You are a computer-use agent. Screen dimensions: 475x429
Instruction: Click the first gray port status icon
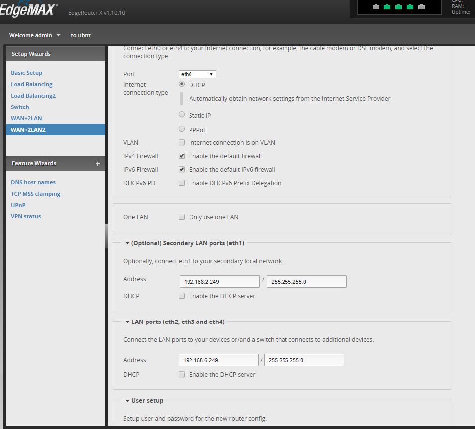(376, 7)
